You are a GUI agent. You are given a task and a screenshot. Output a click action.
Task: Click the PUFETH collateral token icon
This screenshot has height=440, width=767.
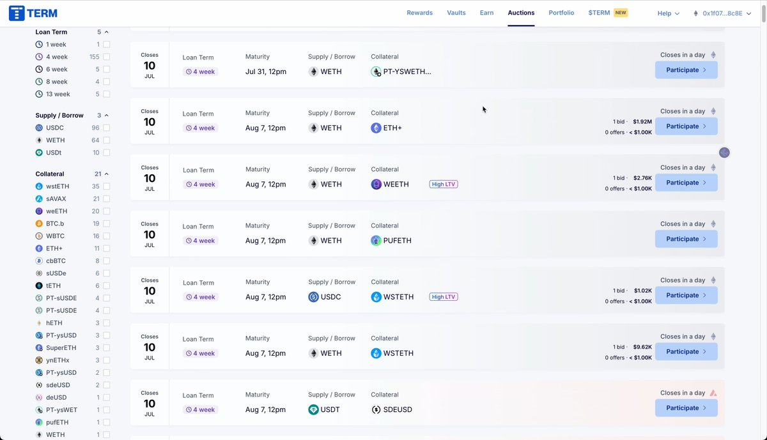[376, 241]
